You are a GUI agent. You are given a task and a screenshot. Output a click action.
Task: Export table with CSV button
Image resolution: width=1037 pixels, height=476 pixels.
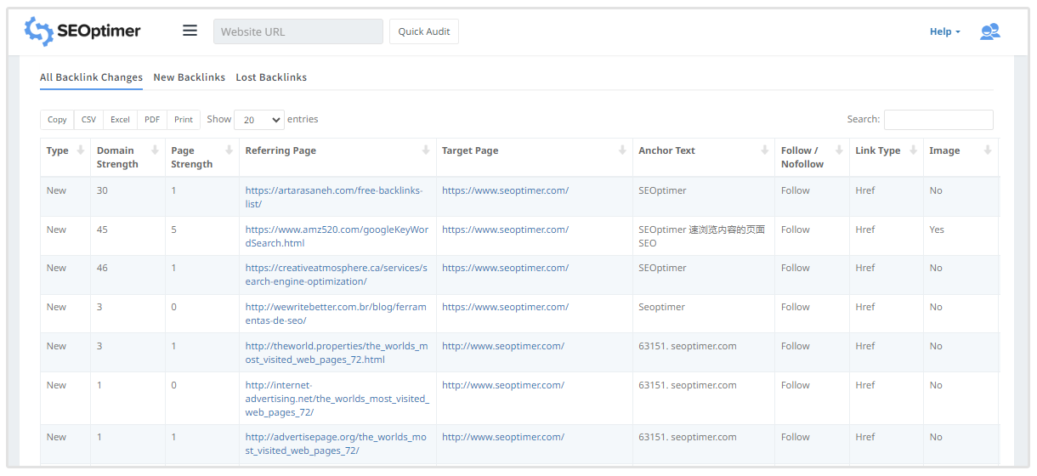[88, 120]
